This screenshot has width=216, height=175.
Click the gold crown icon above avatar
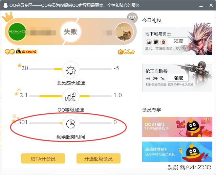(7, 17)
